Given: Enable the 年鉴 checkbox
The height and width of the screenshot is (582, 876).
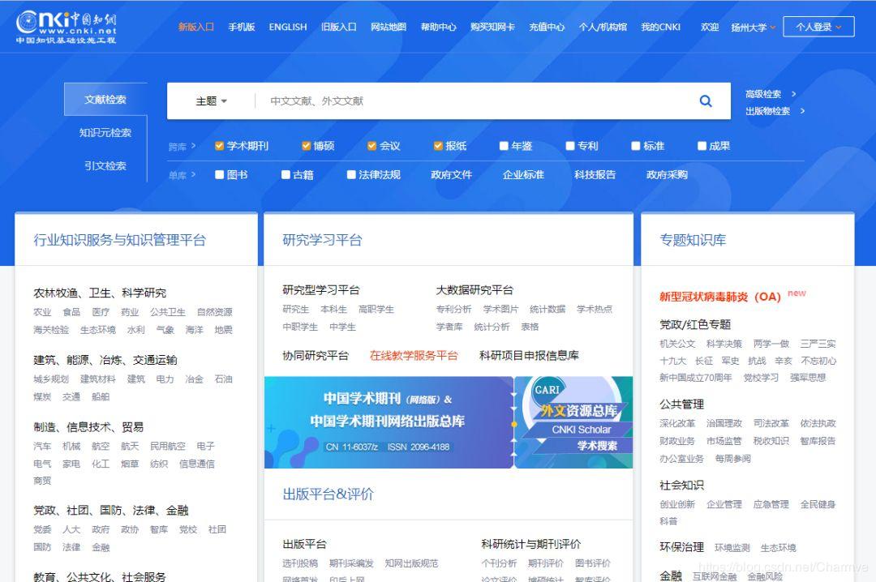Looking at the screenshot, I should click(503, 146).
